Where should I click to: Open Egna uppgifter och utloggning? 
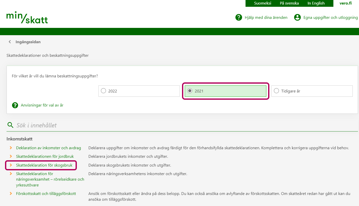(x=330, y=17)
